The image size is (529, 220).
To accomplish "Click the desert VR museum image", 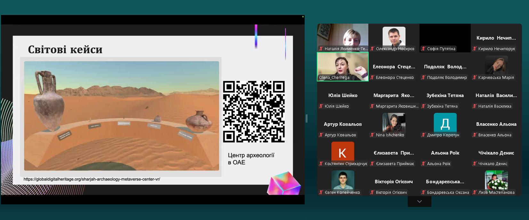I will click(122, 116).
